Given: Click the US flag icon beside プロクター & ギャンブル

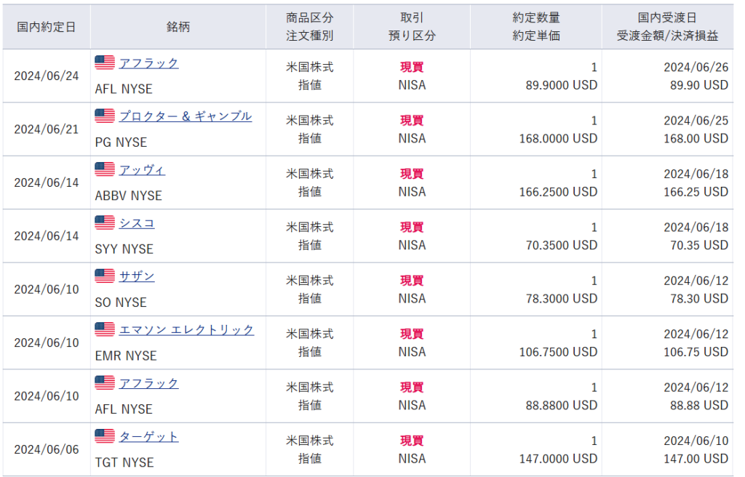Looking at the screenshot, I should tap(105, 116).
